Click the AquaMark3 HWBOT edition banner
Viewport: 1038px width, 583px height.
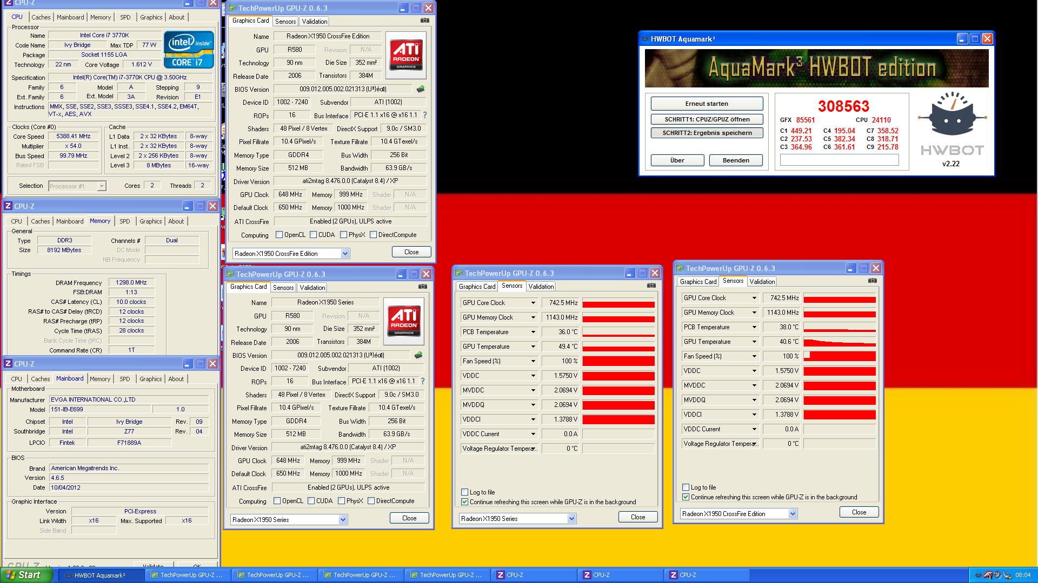(816, 68)
